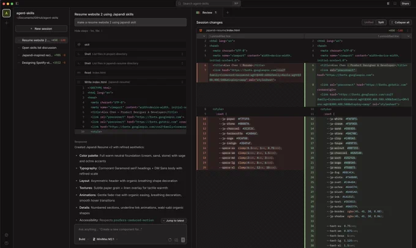This screenshot has height=248, width=416.
Task: Click the shell icon of List files in japandi-resume directory
Action: pyautogui.click(x=79, y=63)
